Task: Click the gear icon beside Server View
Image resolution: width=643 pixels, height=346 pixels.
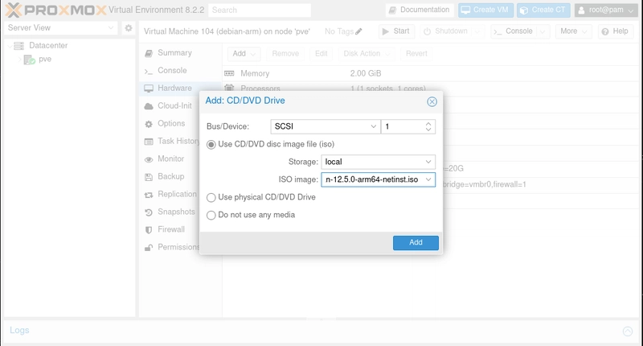Action: point(129,28)
